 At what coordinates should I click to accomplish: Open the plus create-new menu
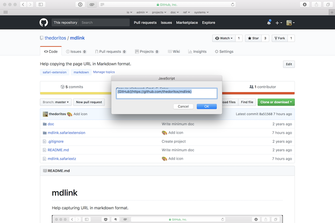click(x=278, y=23)
